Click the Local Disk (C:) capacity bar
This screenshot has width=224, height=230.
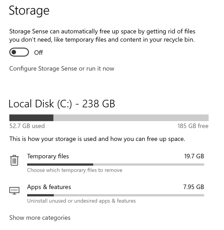point(109,118)
